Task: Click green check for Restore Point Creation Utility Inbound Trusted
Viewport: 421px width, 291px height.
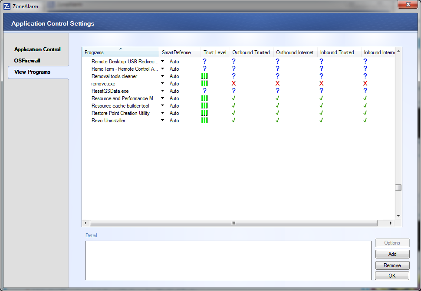Action: (322, 113)
